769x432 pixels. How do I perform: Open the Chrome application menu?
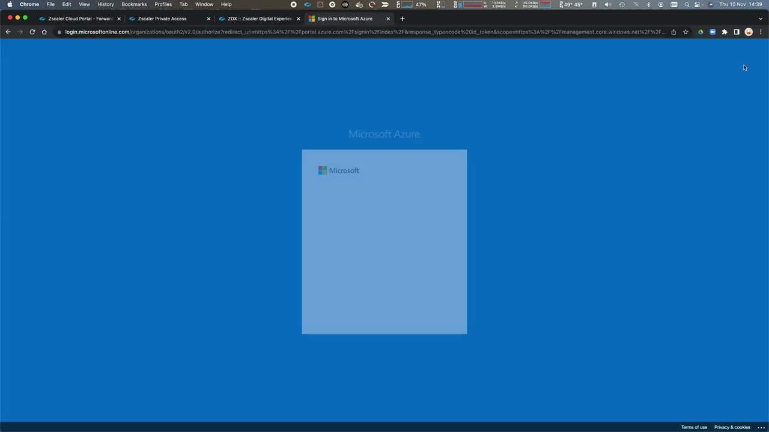29,4
